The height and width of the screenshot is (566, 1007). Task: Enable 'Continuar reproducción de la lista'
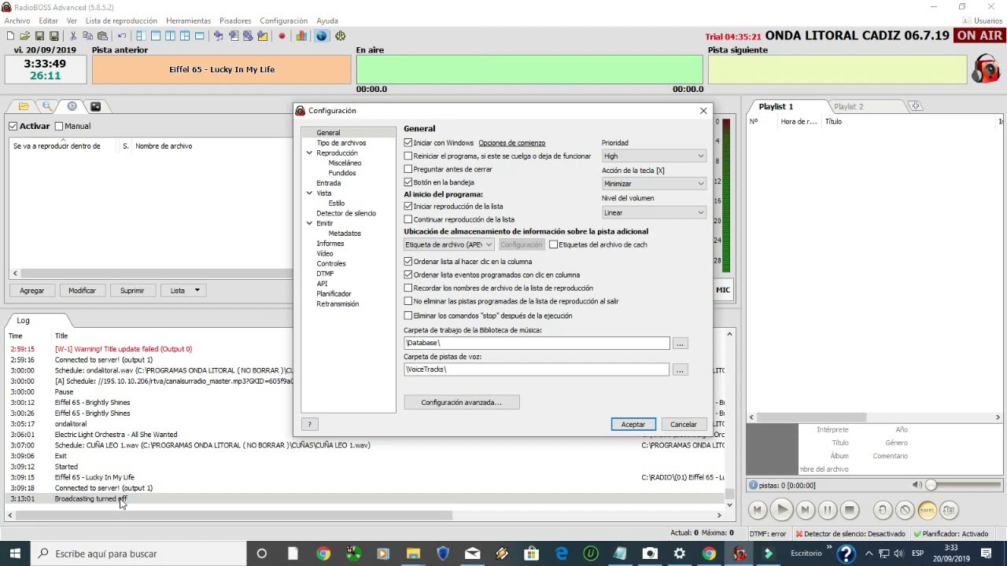(408, 219)
